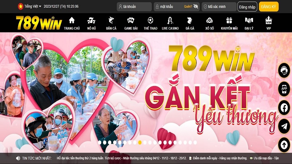Click the Đăng nhập login button
Screen dimensions: 292x164
click(x=247, y=7)
